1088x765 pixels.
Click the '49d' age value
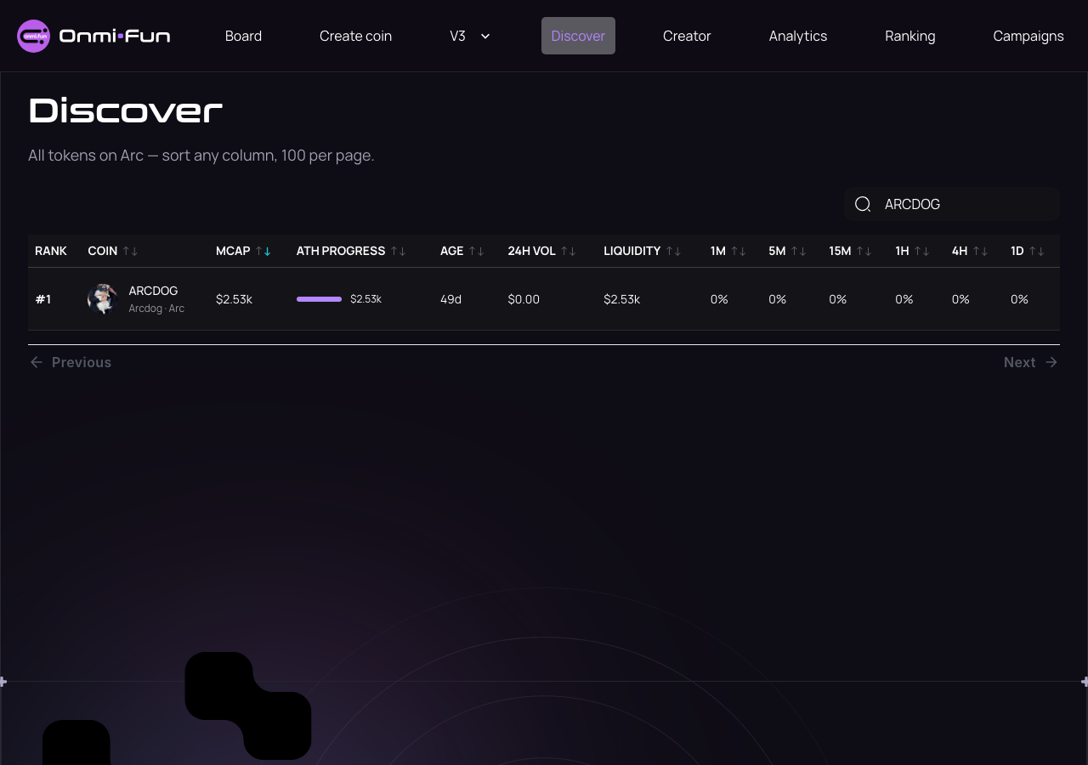point(450,299)
